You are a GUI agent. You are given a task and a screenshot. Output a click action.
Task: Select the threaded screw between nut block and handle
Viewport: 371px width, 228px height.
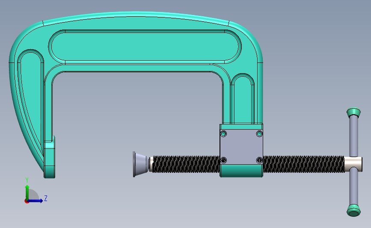[303, 164]
